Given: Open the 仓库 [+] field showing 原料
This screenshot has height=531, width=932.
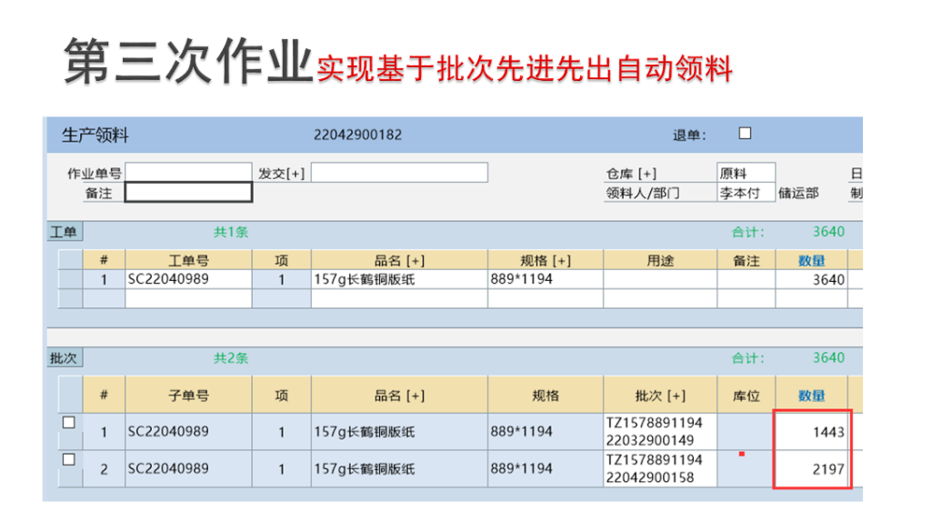Looking at the screenshot, I should click(746, 173).
